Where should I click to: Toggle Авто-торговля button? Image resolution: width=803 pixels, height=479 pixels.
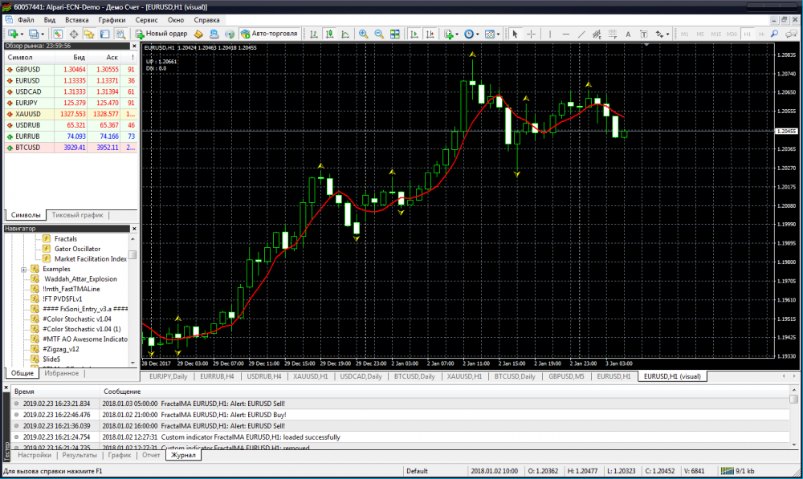click(269, 34)
